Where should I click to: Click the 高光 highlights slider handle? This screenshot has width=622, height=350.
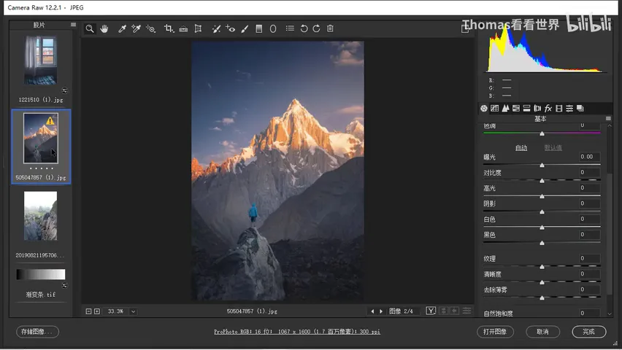pos(542,196)
